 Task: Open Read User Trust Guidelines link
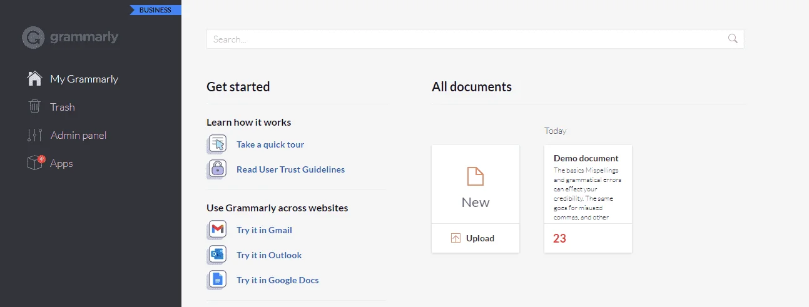coord(290,169)
